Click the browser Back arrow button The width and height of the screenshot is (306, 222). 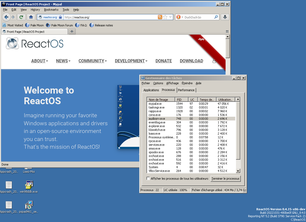6,17
